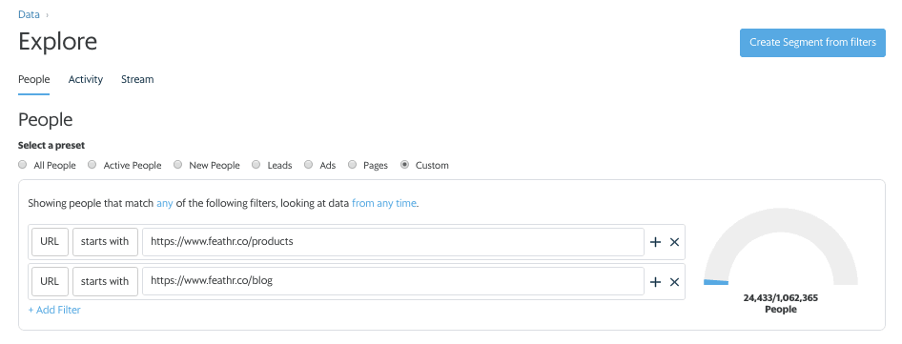Select the Active People preset
902x344 pixels.
(92, 165)
